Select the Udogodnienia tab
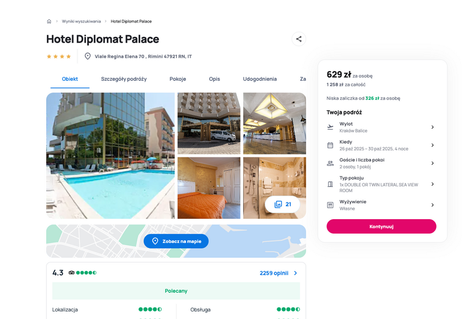 point(259,79)
